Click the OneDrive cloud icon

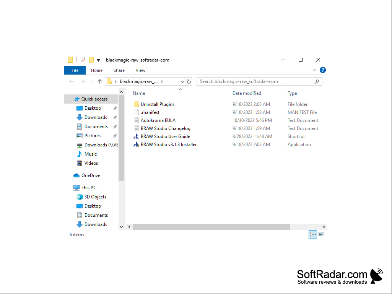[x=76, y=175]
